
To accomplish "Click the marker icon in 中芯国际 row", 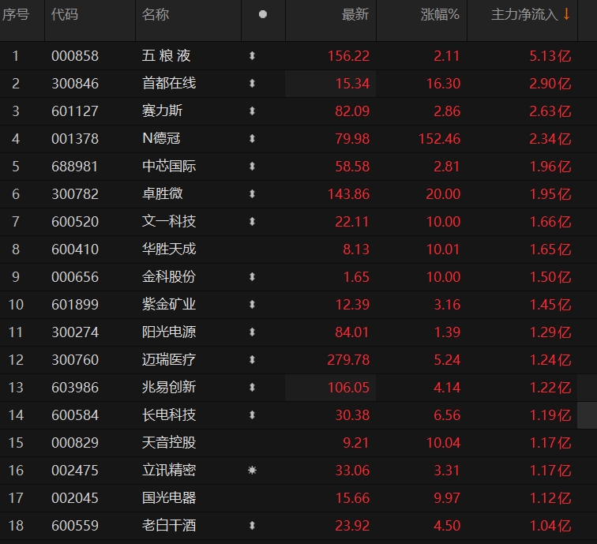I will tap(252, 167).
